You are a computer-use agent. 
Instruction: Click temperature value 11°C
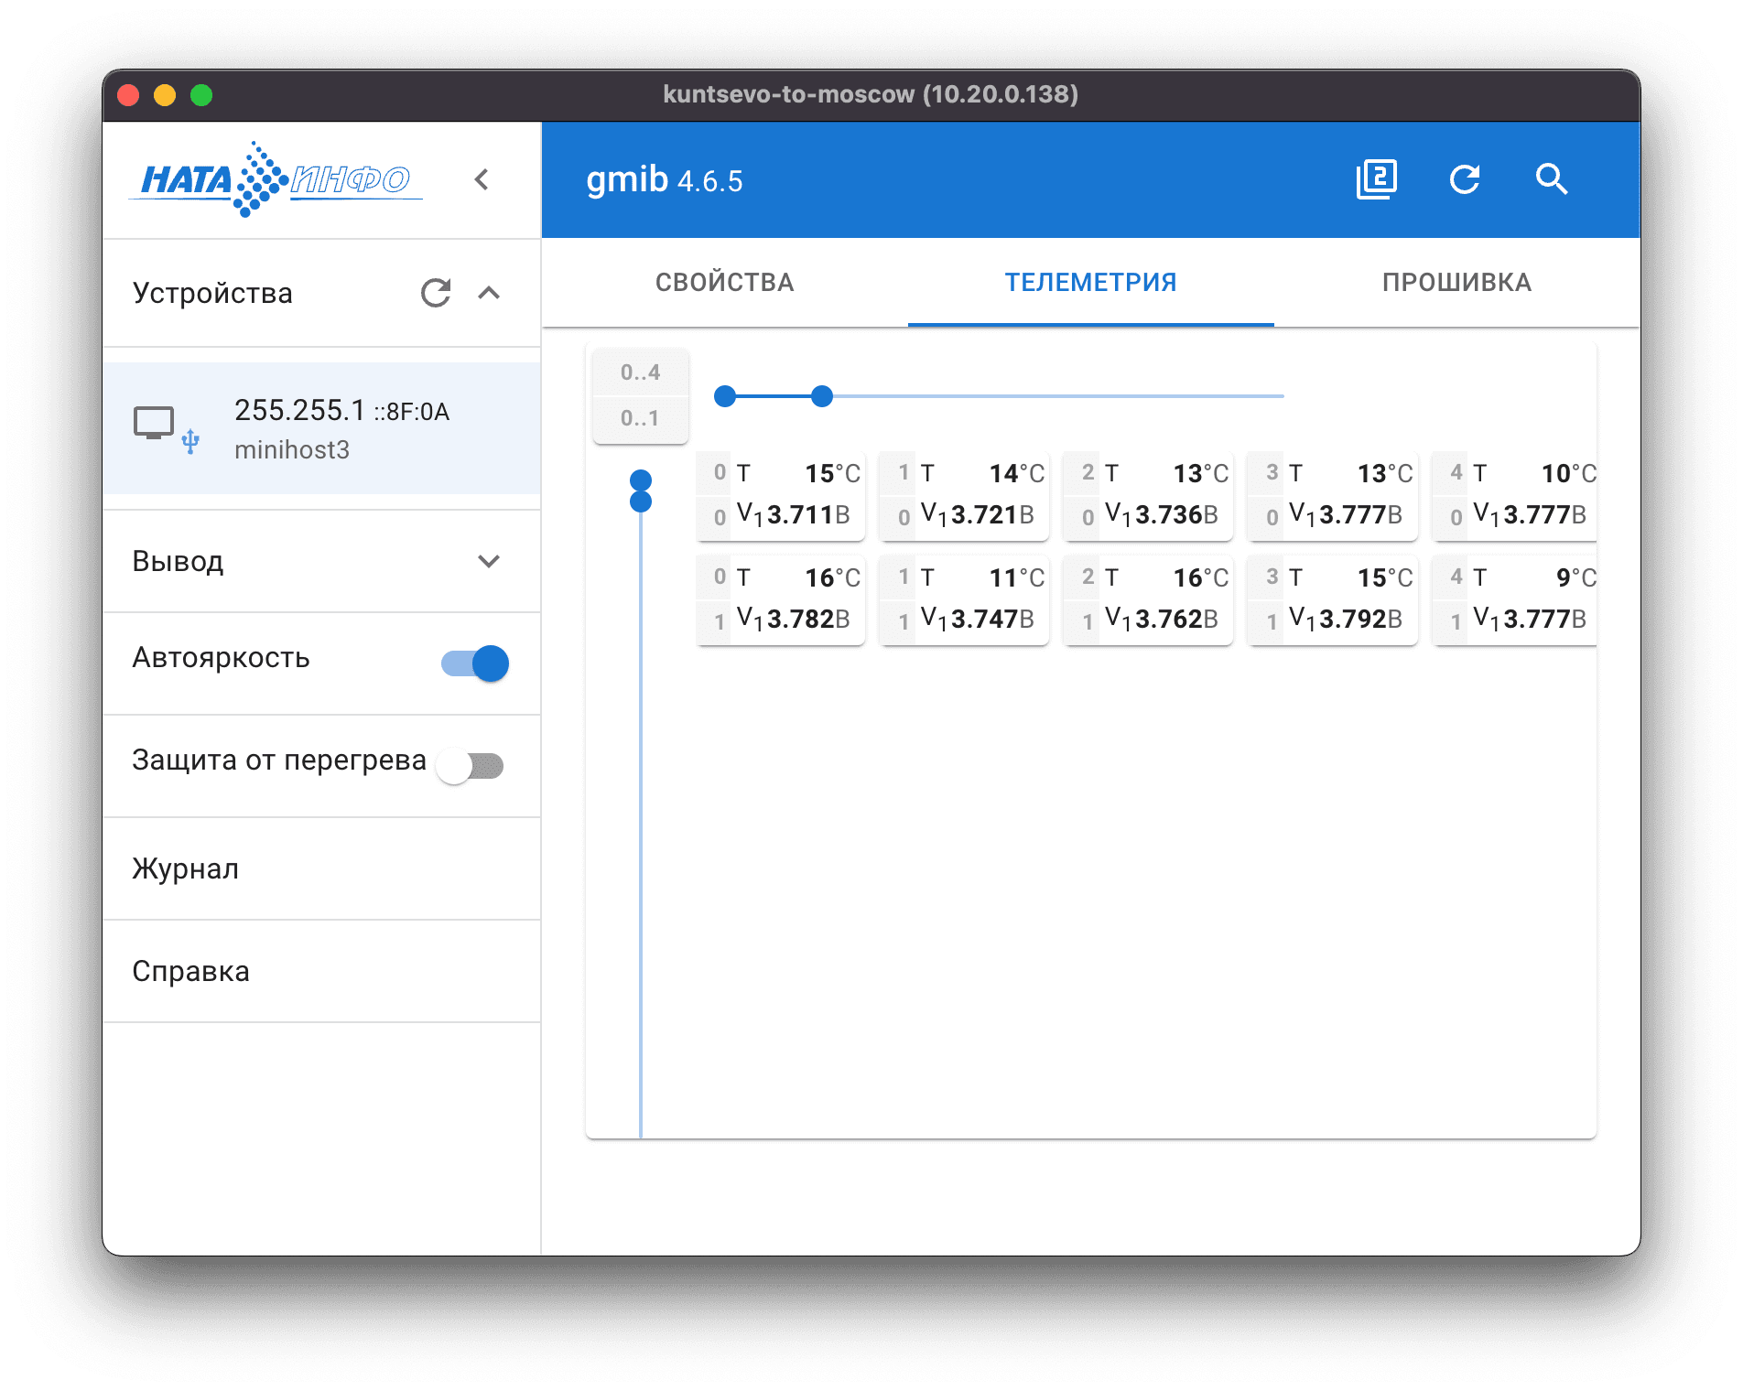(x=1016, y=577)
